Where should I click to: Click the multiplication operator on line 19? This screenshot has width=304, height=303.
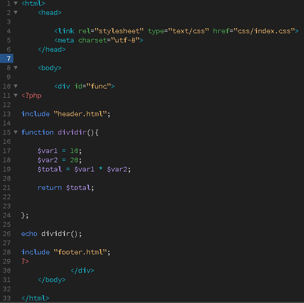click(x=101, y=168)
